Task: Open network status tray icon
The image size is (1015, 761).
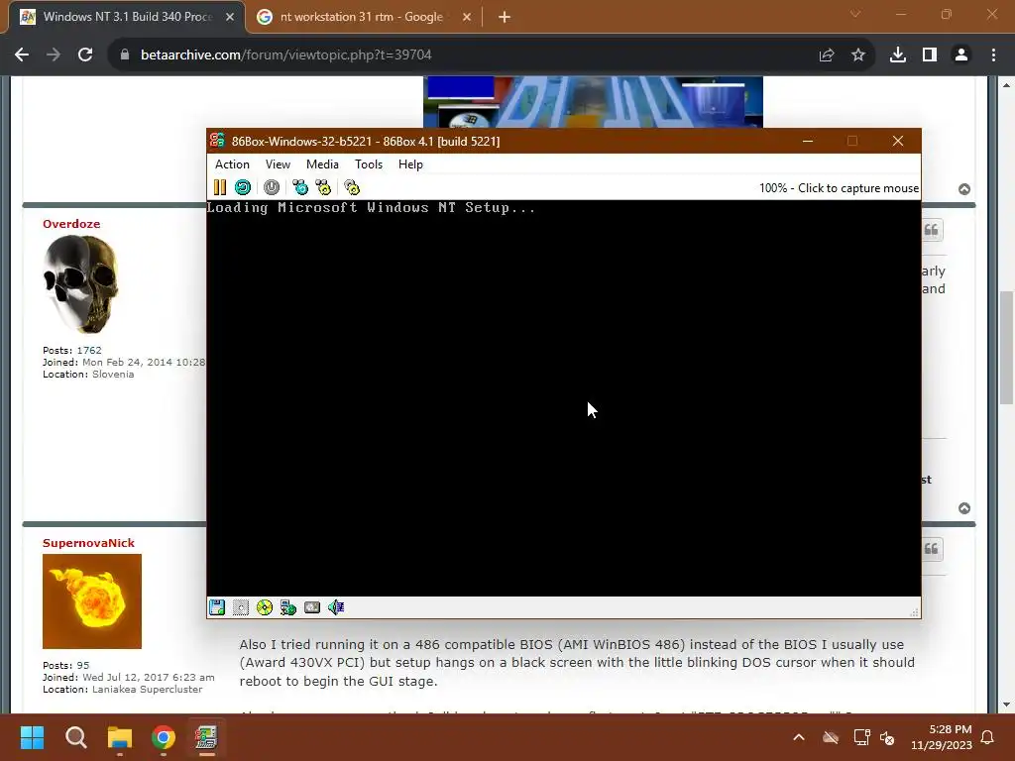Action: tap(861, 737)
